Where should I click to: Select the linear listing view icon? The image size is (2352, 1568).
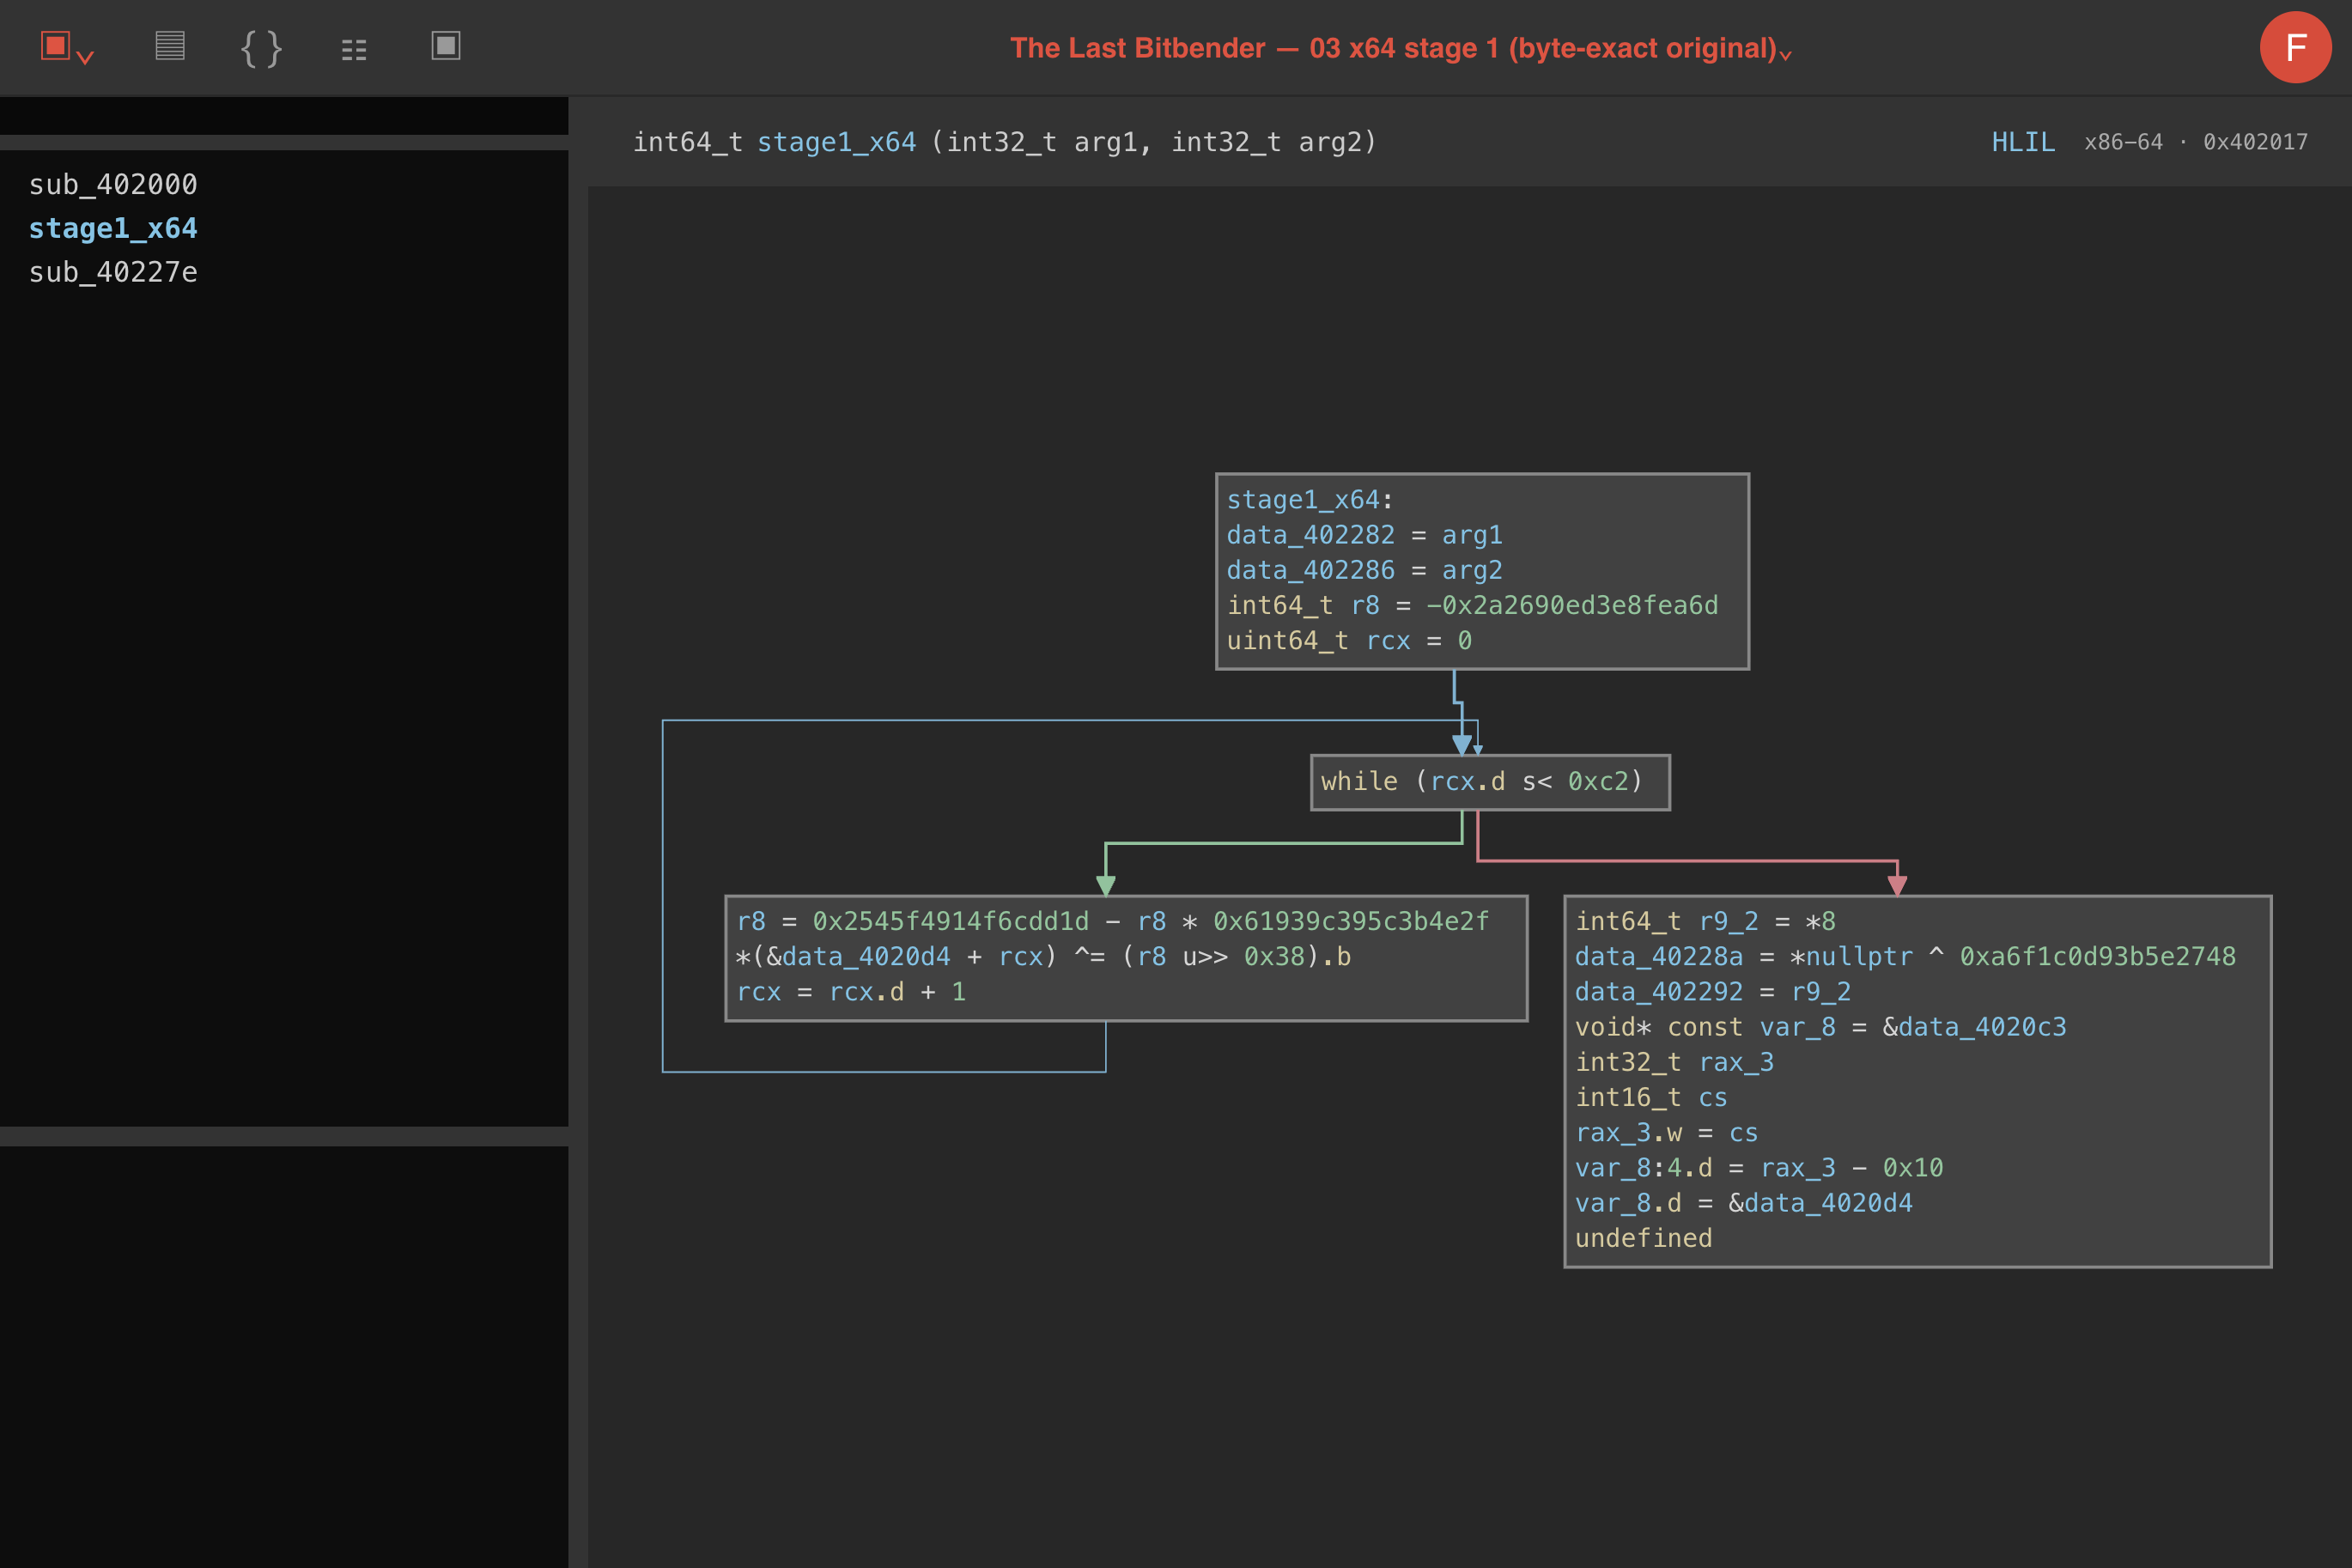[170, 46]
